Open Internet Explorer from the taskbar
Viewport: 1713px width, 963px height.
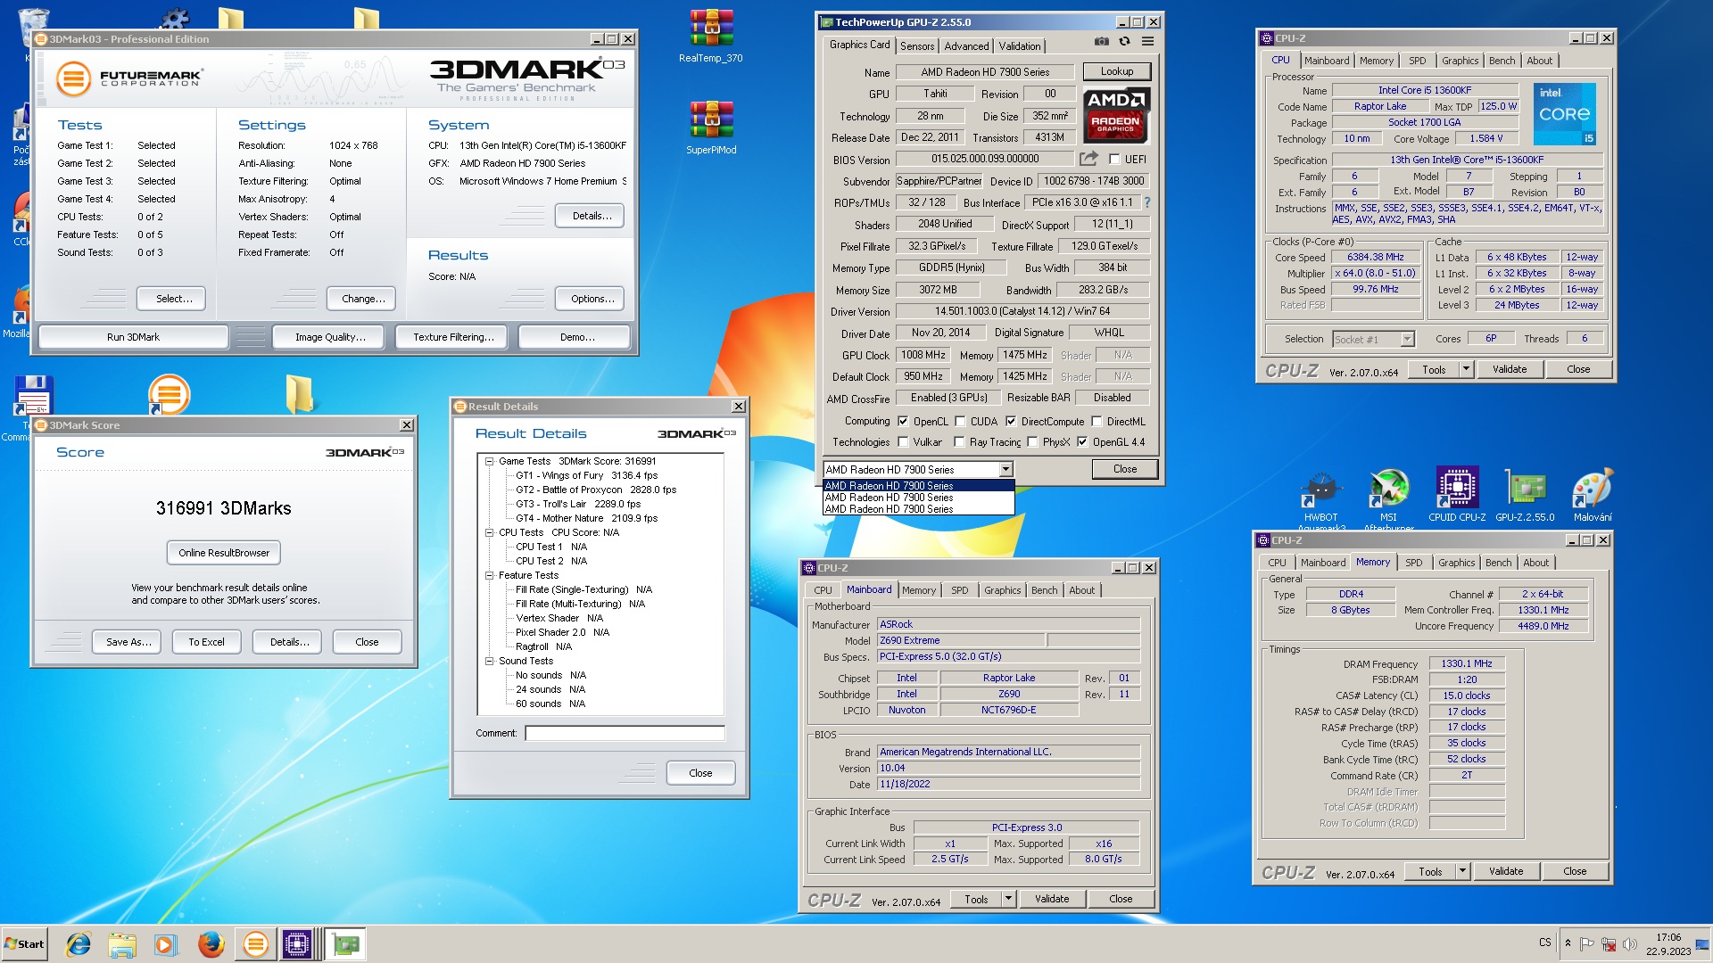point(79,943)
